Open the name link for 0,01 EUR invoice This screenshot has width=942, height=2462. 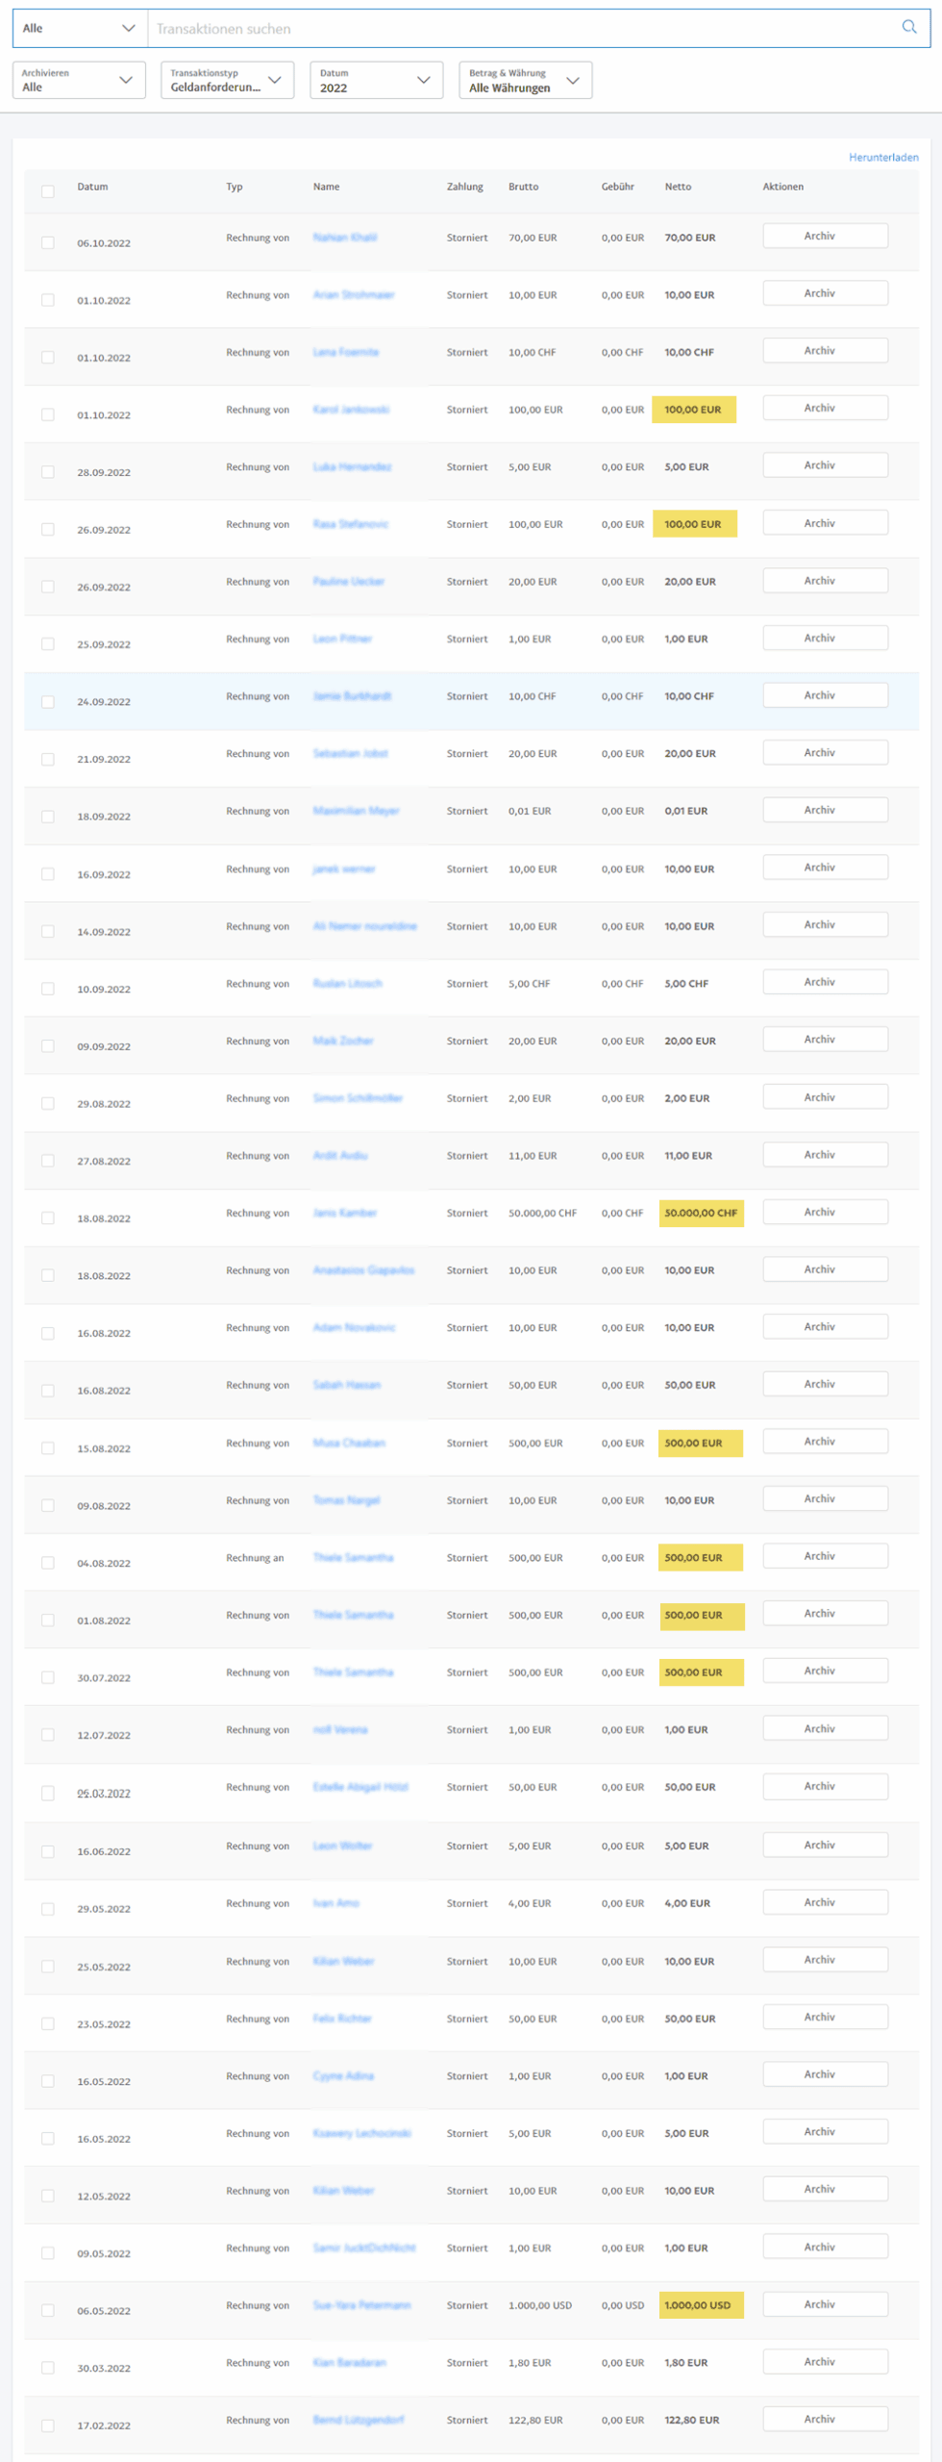point(356,812)
